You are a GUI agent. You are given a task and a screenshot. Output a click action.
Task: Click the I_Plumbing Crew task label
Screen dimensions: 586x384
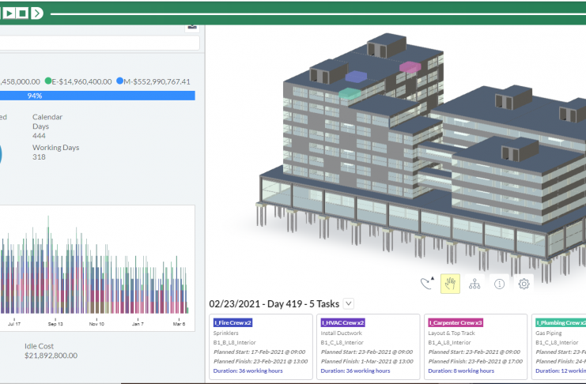(x=561, y=323)
